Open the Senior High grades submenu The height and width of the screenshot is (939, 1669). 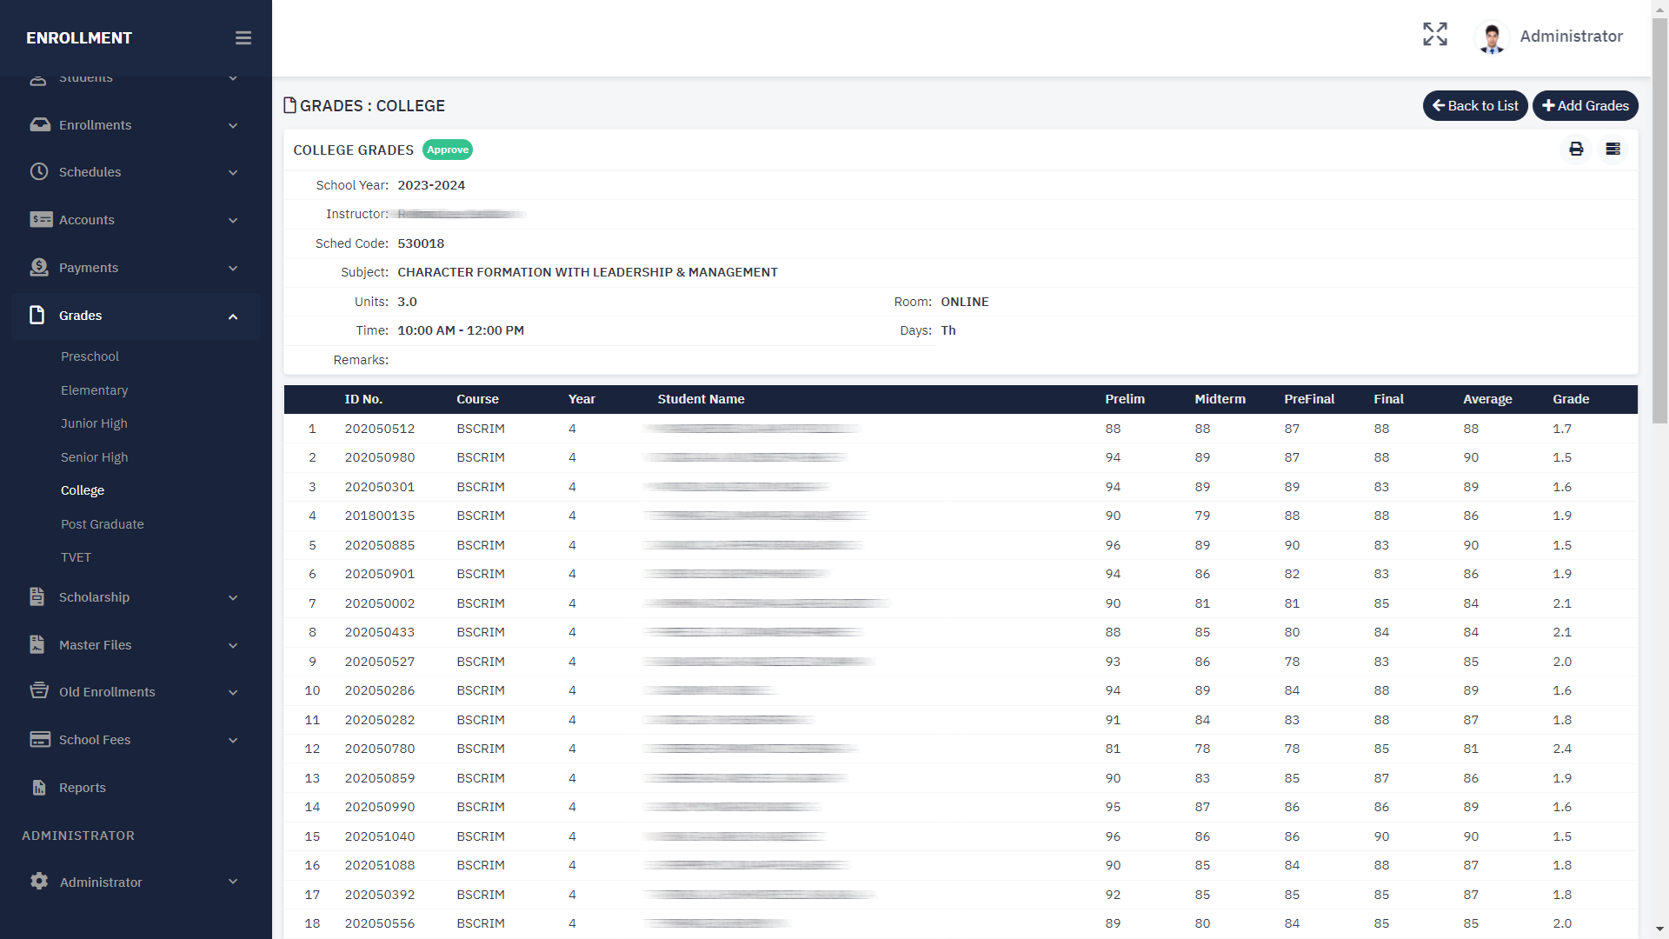[x=94, y=457]
